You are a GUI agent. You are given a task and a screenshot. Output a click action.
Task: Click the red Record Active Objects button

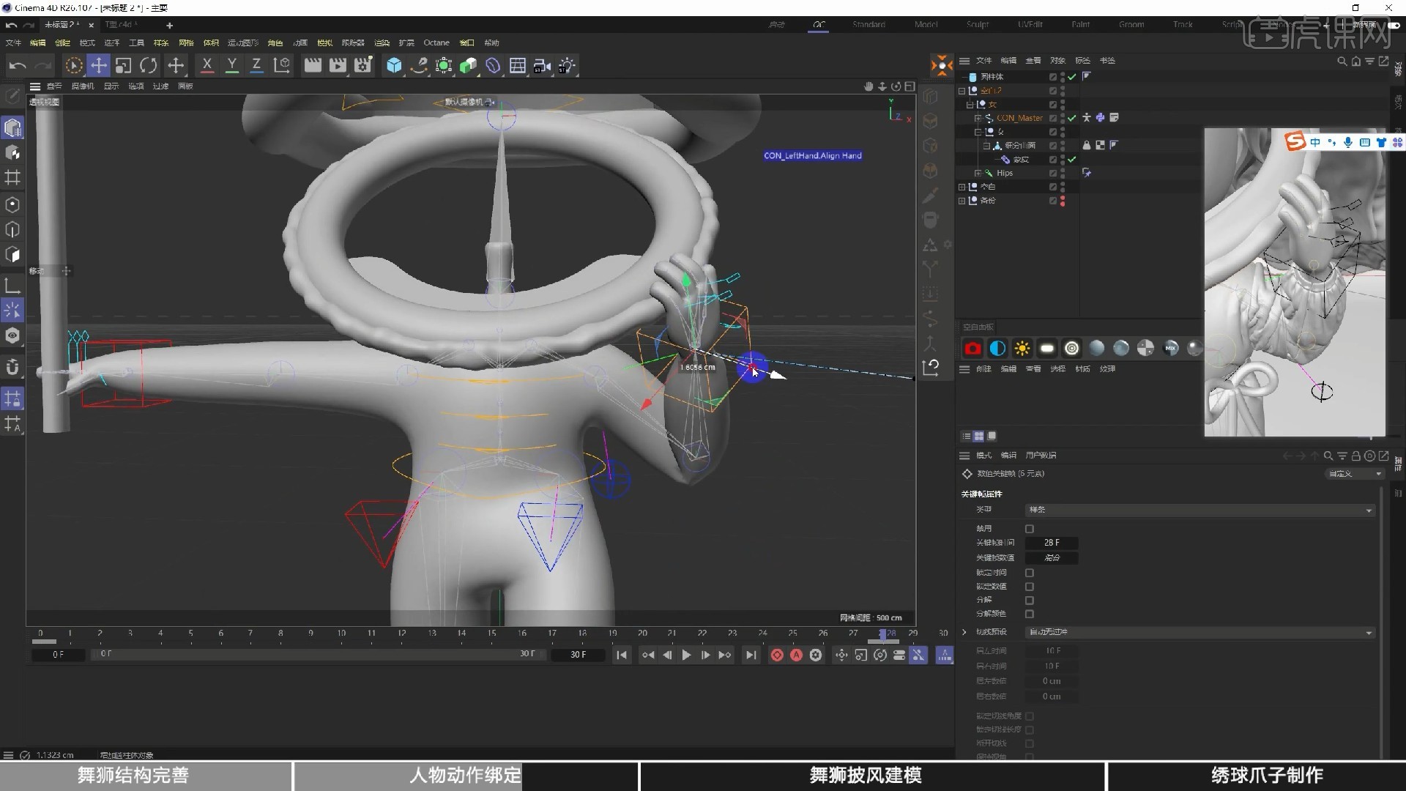[777, 655]
